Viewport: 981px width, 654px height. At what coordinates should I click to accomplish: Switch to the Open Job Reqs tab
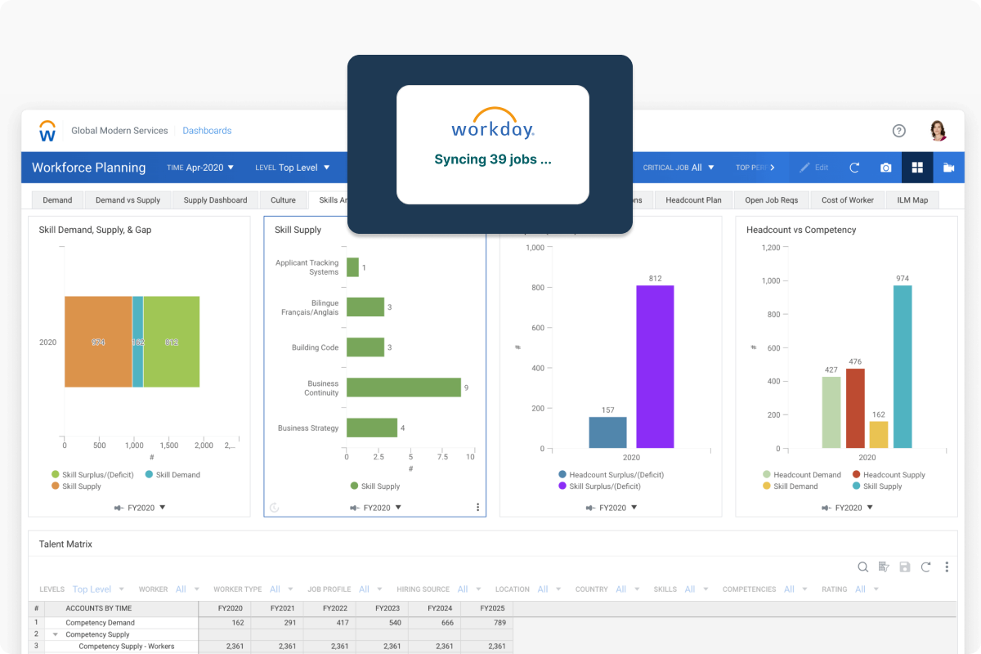coord(771,200)
